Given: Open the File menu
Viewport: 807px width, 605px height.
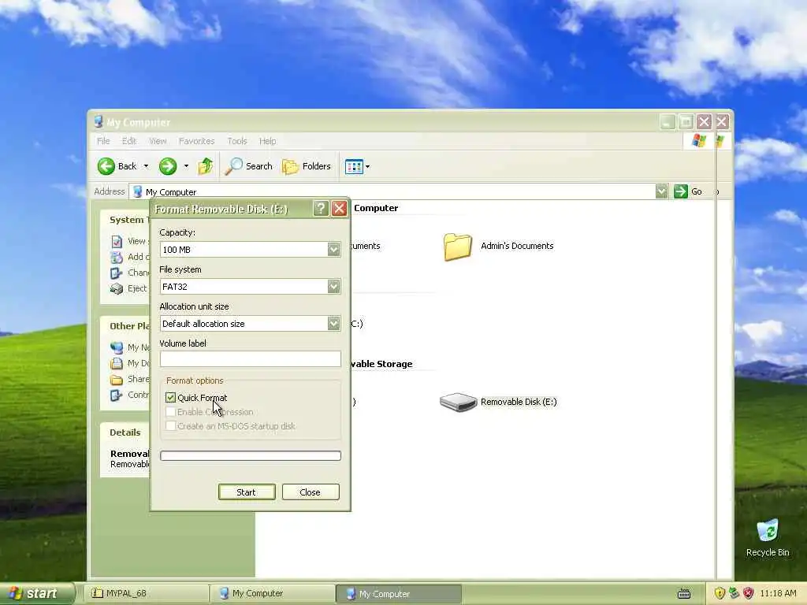Looking at the screenshot, I should coord(103,141).
